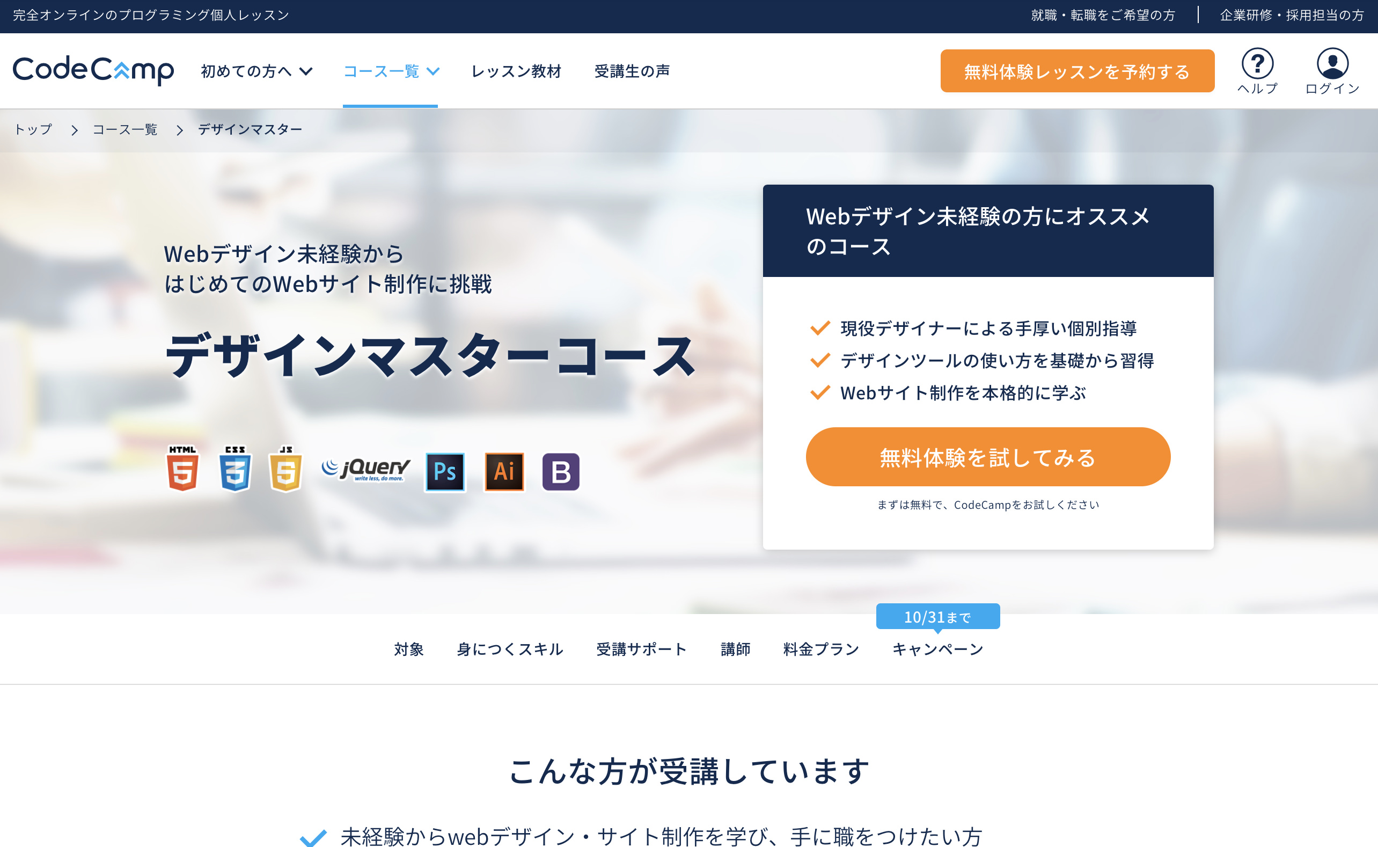Click the JavaScript JS shield icon
The height and width of the screenshot is (847, 1378).
285,468
